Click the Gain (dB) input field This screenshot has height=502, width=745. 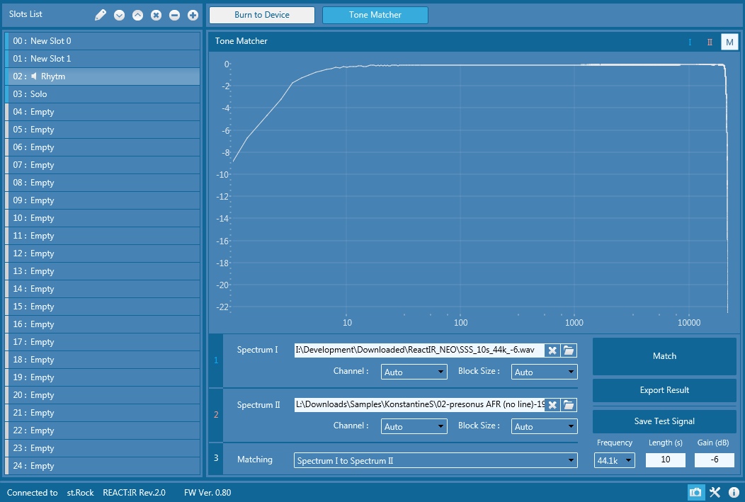[x=714, y=460]
